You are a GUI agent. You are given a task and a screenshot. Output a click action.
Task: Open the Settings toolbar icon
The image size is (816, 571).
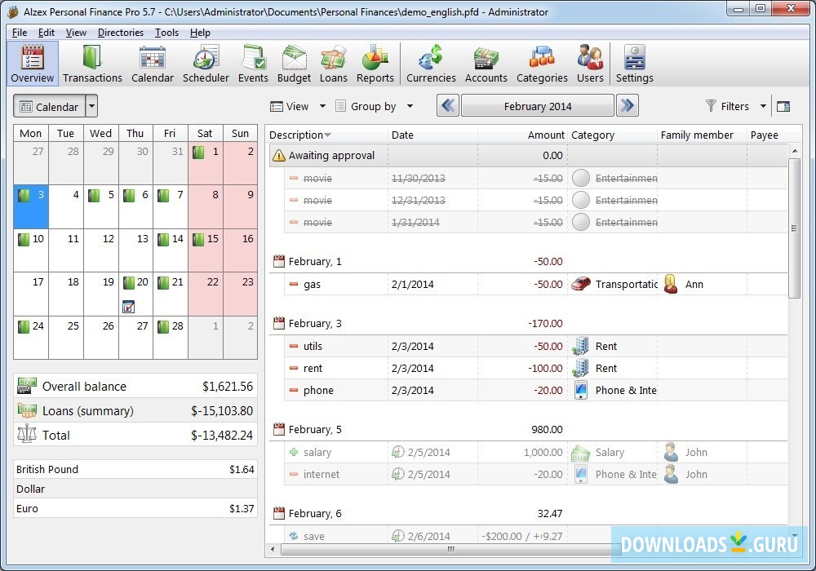coord(634,64)
